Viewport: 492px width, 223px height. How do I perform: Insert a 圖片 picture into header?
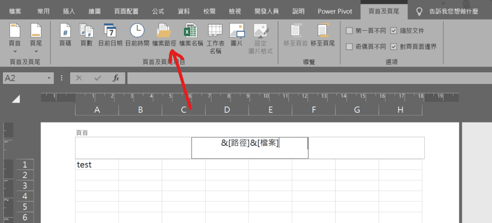pos(236,35)
